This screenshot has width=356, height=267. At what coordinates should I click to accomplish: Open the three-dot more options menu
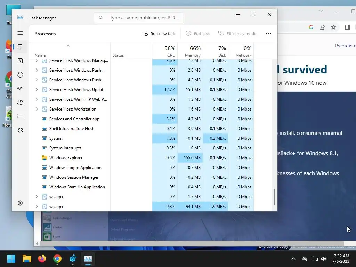click(x=268, y=34)
